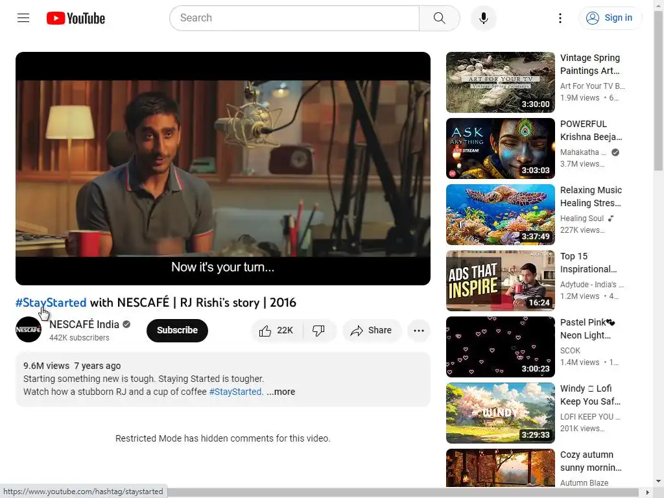Click into the Search input field
This screenshot has height=498, width=664.
point(295,18)
